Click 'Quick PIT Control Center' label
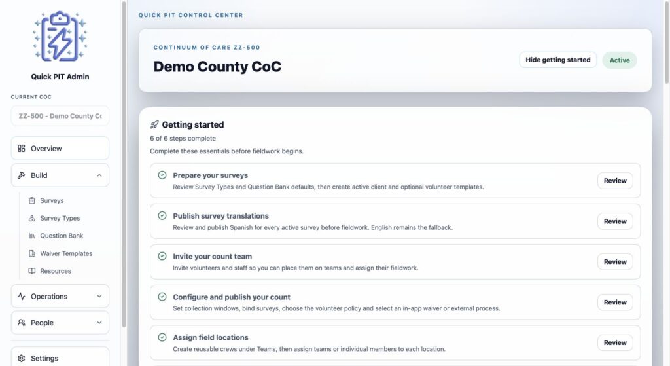 [190, 15]
